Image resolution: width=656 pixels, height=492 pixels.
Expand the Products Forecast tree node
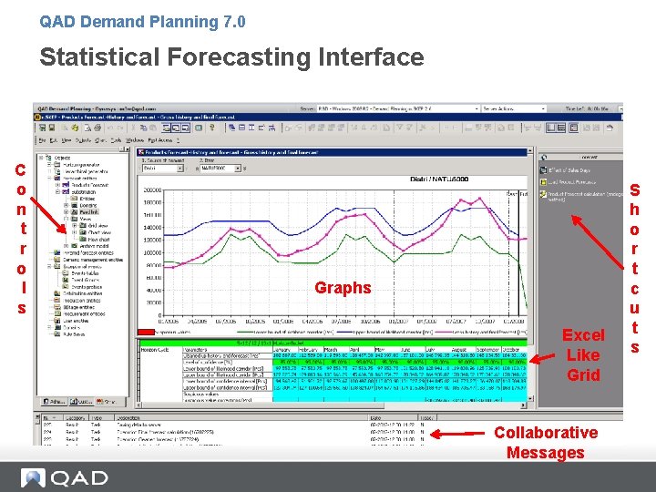pyautogui.click(x=57, y=184)
